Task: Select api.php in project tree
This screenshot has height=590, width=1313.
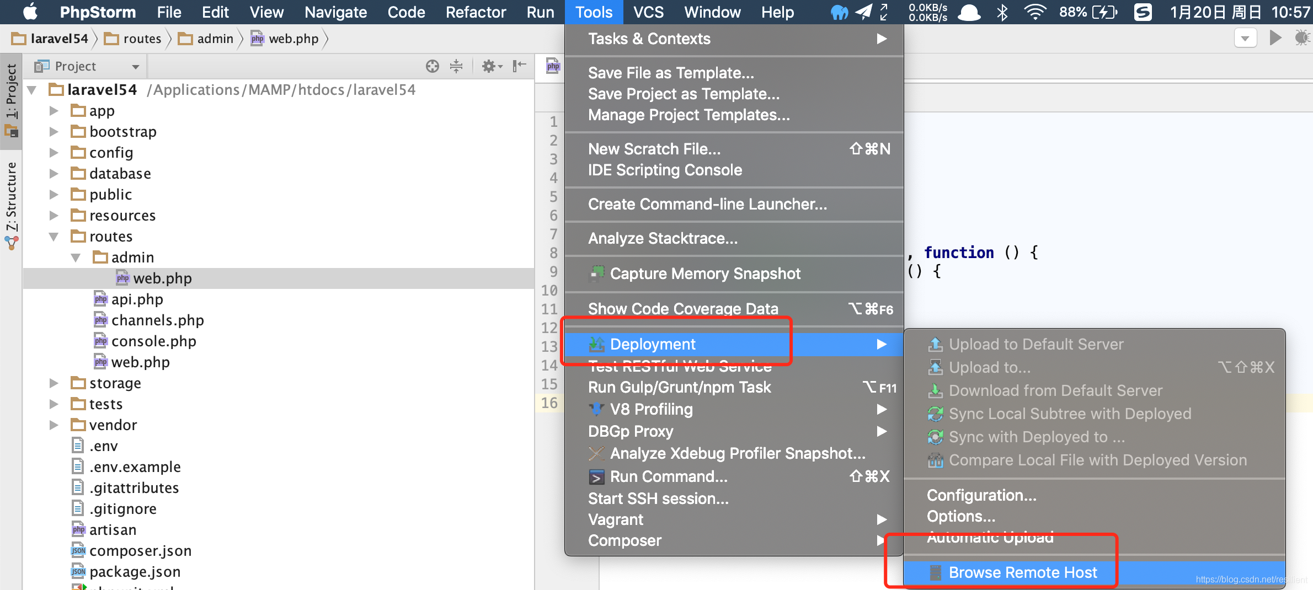Action: coord(137,299)
